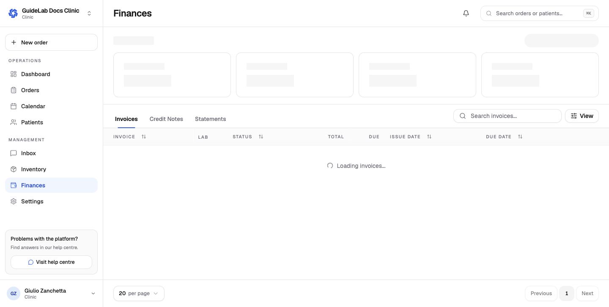Open the View options menu

(x=582, y=116)
